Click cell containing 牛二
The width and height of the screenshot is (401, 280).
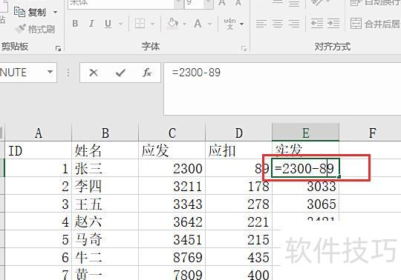pyautogui.click(x=105, y=257)
